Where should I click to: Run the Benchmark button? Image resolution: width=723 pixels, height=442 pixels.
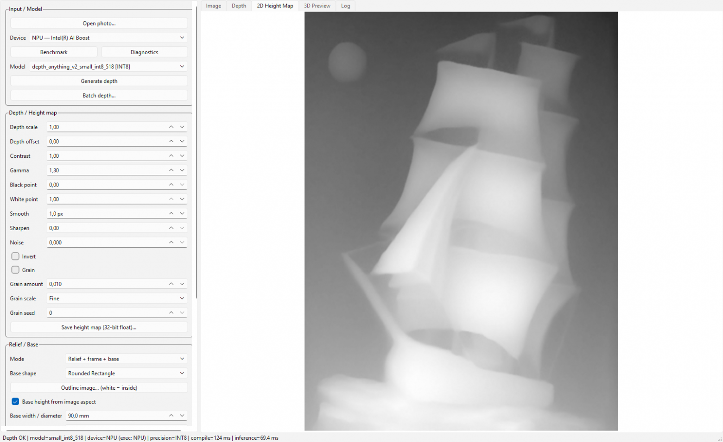point(54,52)
